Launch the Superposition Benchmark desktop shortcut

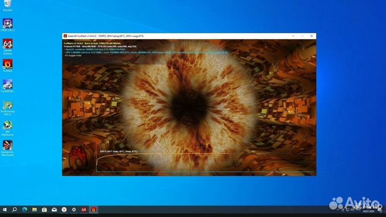pyautogui.click(x=8, y=146)
